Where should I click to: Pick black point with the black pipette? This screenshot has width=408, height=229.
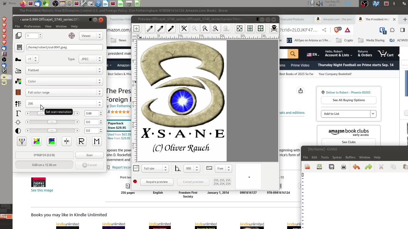tap(171, 29)
